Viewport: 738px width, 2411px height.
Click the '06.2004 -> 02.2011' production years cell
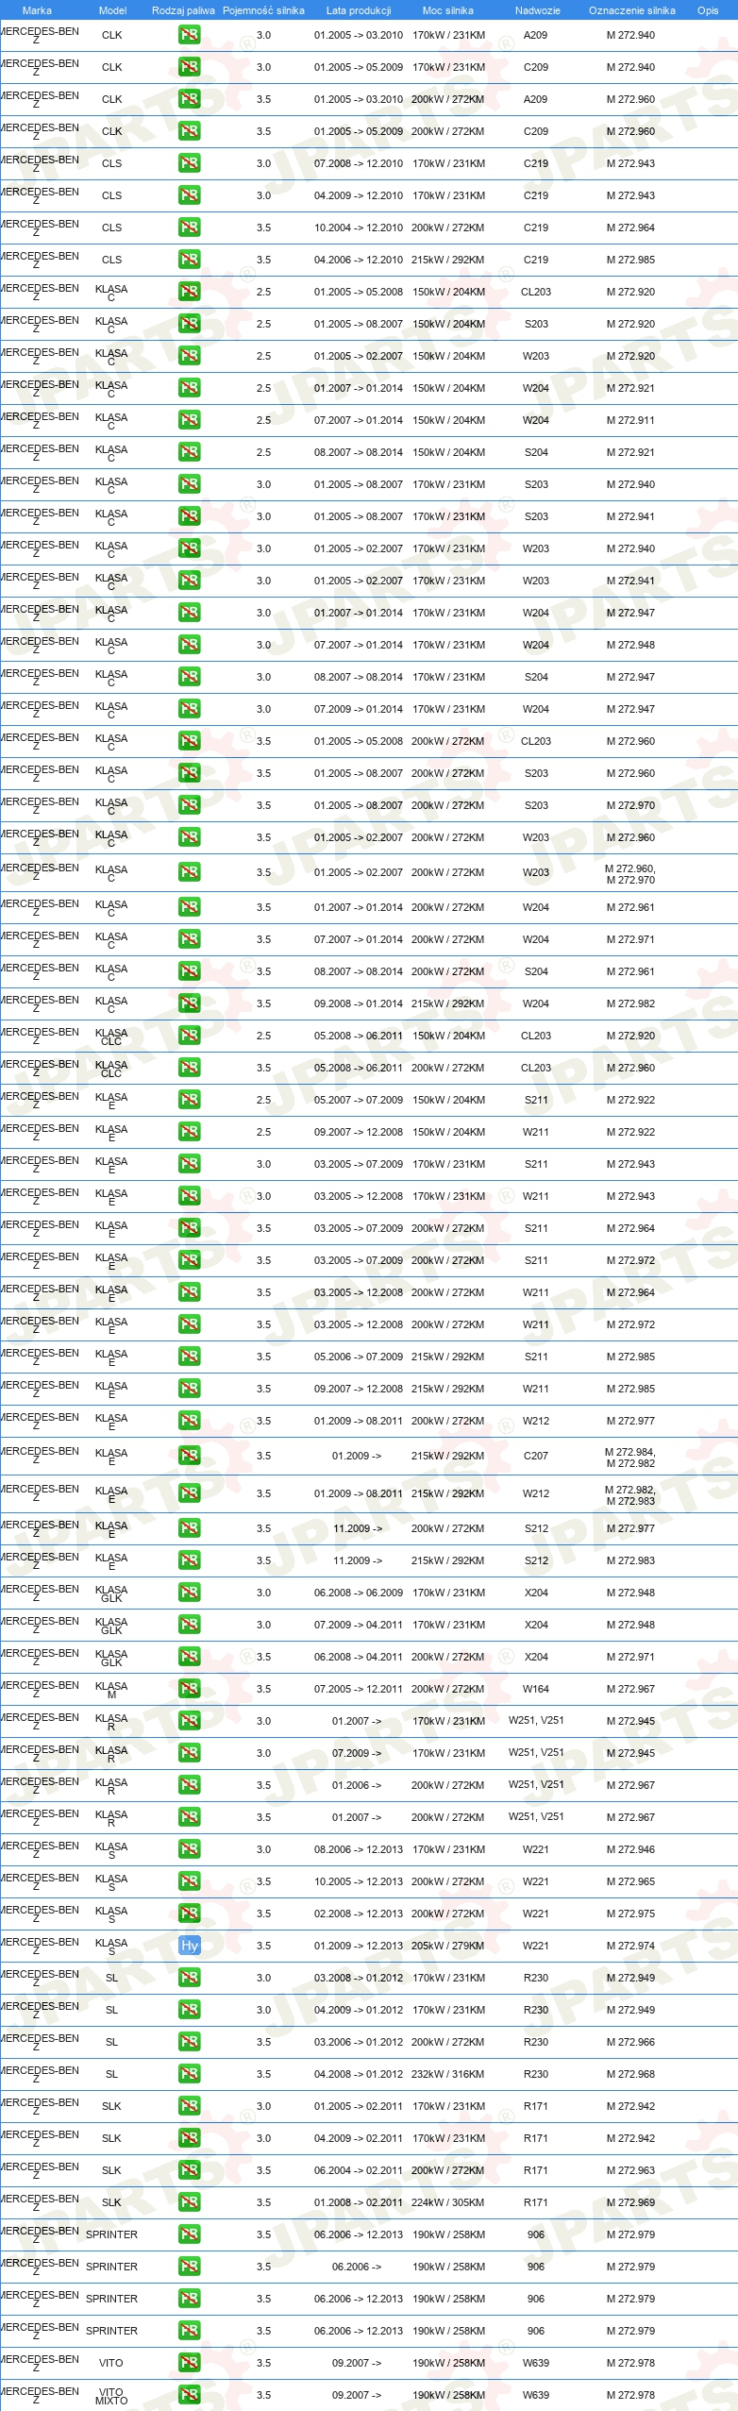[359, 2170]
